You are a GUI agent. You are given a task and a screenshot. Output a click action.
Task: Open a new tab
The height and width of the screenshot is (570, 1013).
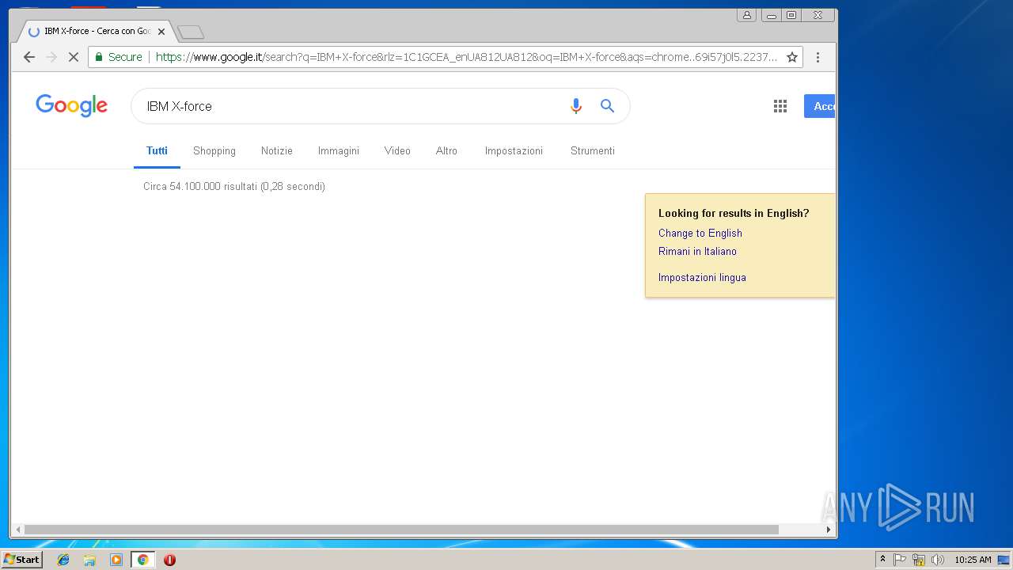191,32
